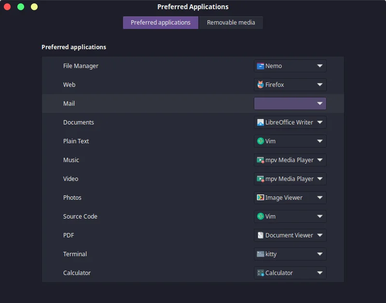Click the Source Code row label
This screenshot has height=303, width=386.
coord(80,216)
